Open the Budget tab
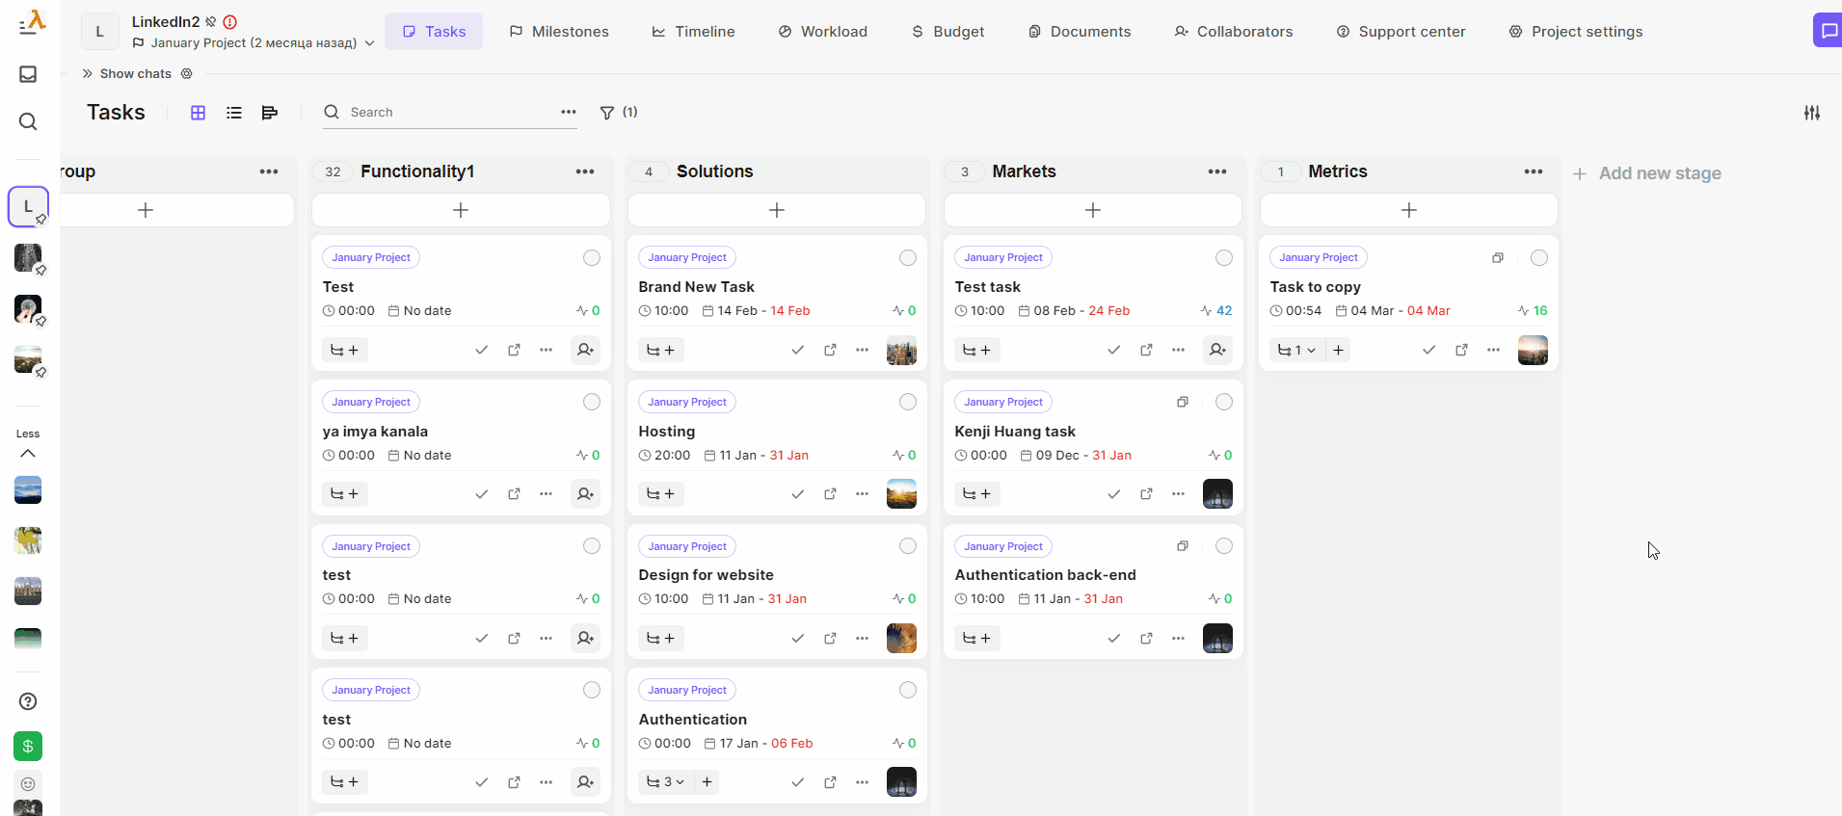This screenshot has width=1842, height=816. click(948, 32)
